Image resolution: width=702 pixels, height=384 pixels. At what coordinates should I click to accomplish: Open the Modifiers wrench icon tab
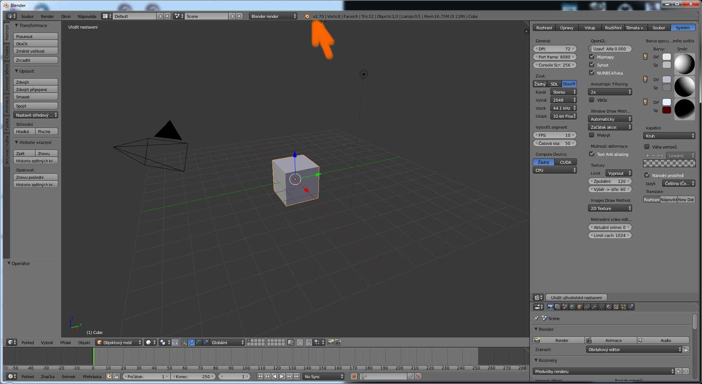tap(594, 307)
